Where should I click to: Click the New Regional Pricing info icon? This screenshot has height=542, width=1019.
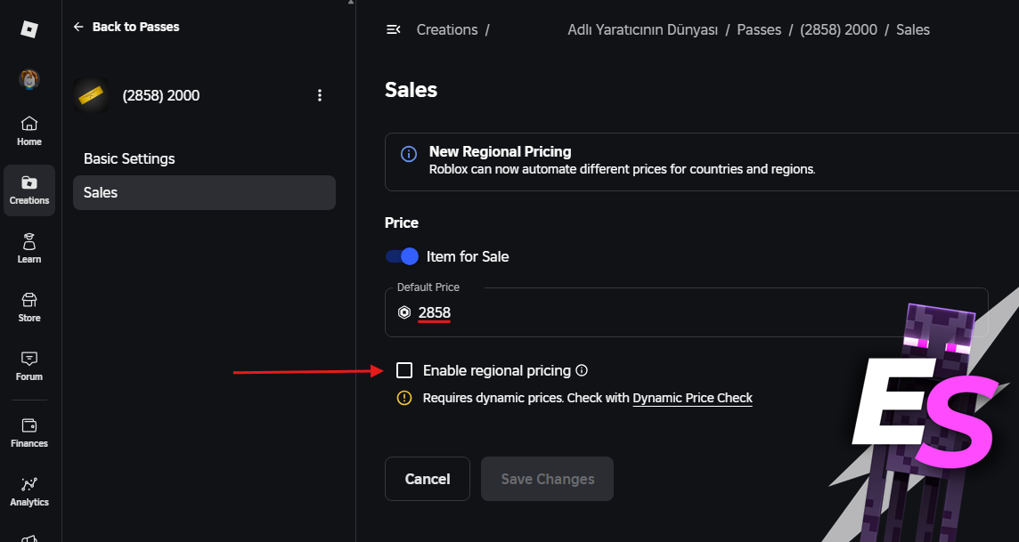409,154
